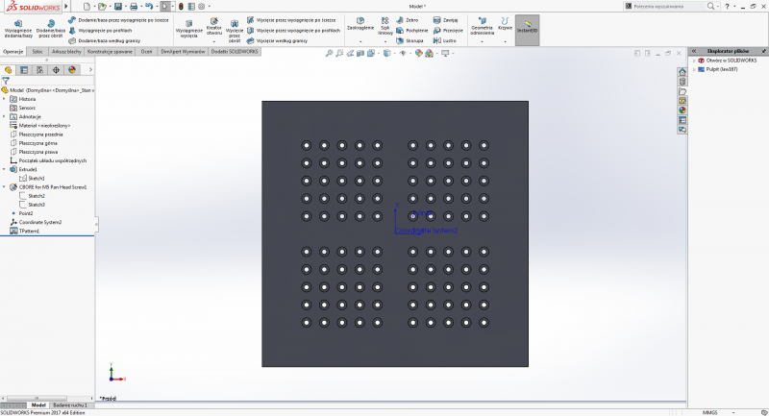Click the Zaokrąglenie fillet tool

(x=359, y=24)
